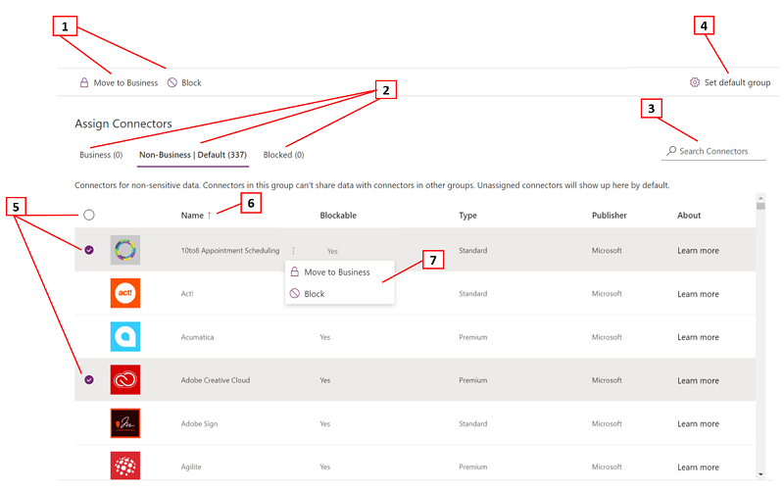Toggle the select-all circle in the header
Screen dimensions: 784x491
coord(89,215)
